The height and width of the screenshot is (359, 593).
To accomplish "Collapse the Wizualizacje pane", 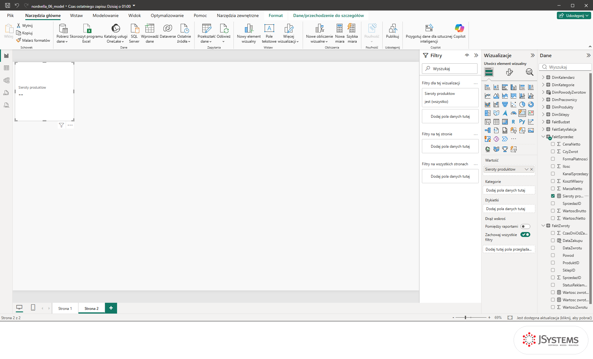I will (532, 55).
